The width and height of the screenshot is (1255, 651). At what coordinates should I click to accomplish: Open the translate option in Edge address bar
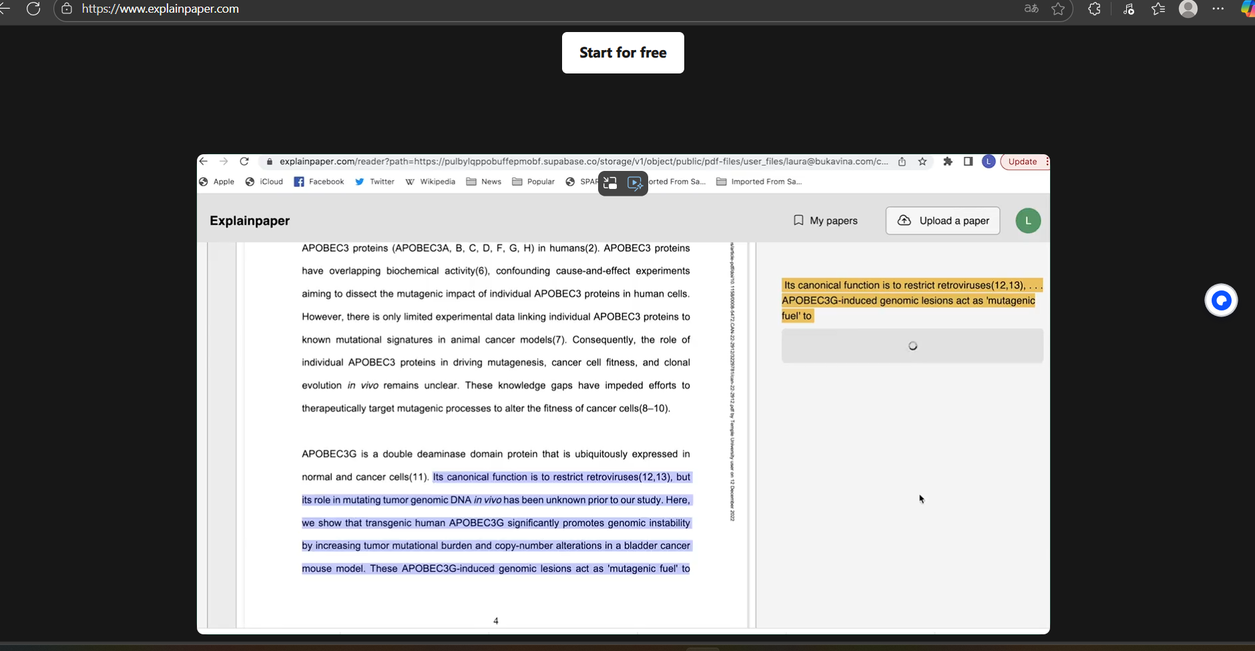1031,9
